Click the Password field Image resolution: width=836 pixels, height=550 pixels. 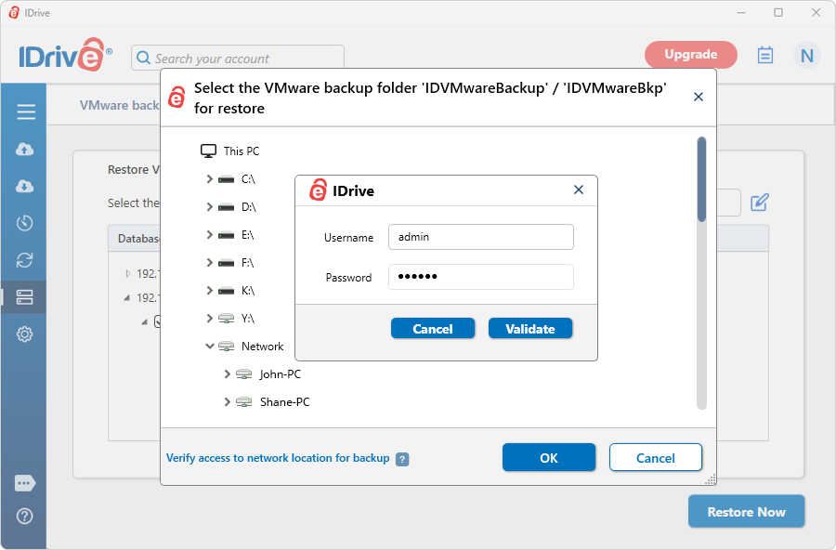(481, 277)
